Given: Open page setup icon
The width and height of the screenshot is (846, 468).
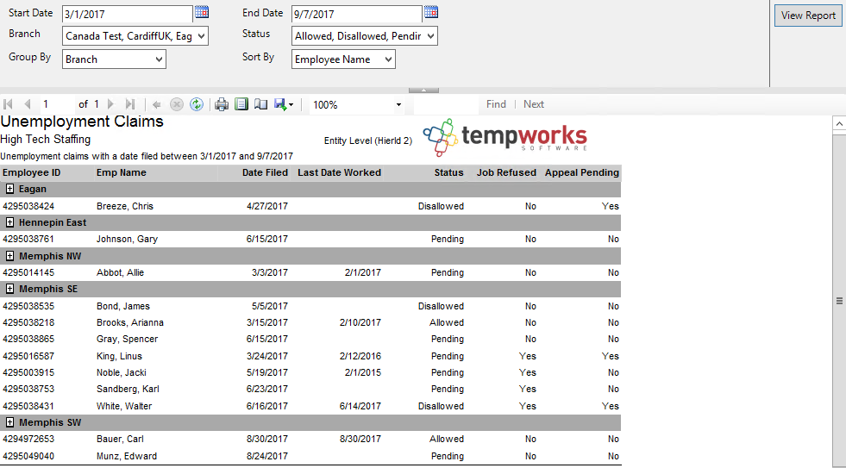Looking at the screenshot, I should (260, 104).
